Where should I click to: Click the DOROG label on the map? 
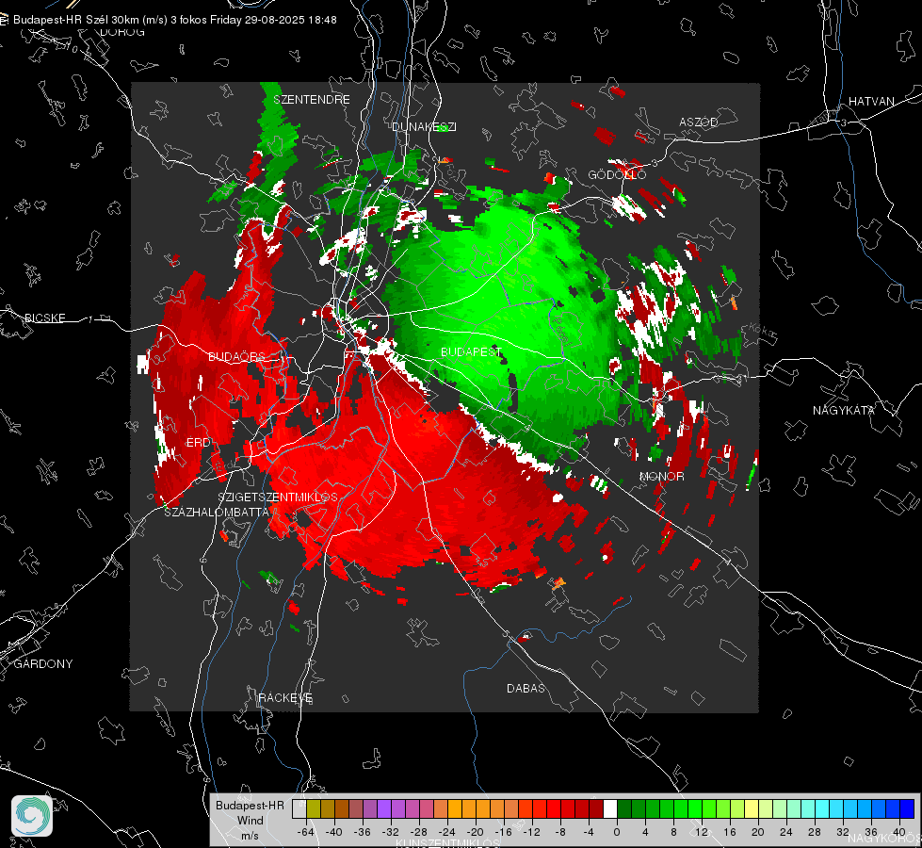point(122,32)
